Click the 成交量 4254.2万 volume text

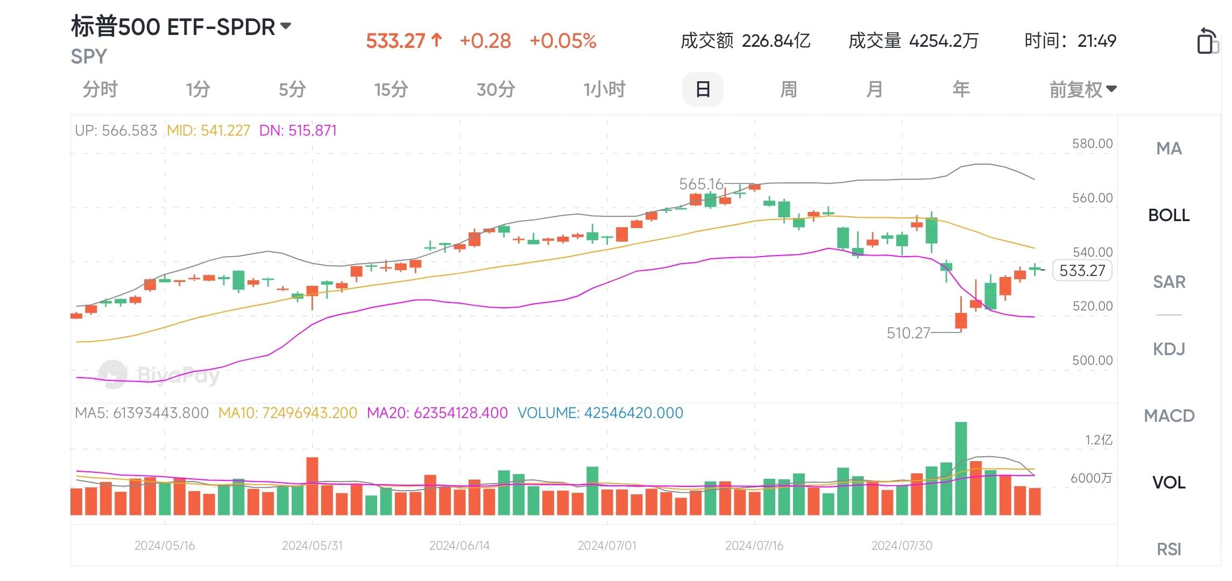[913, 41]
